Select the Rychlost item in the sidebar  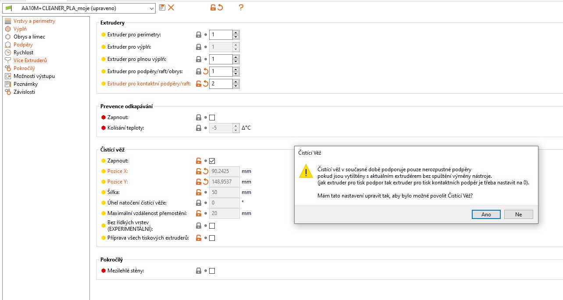[x=23, y=53]
